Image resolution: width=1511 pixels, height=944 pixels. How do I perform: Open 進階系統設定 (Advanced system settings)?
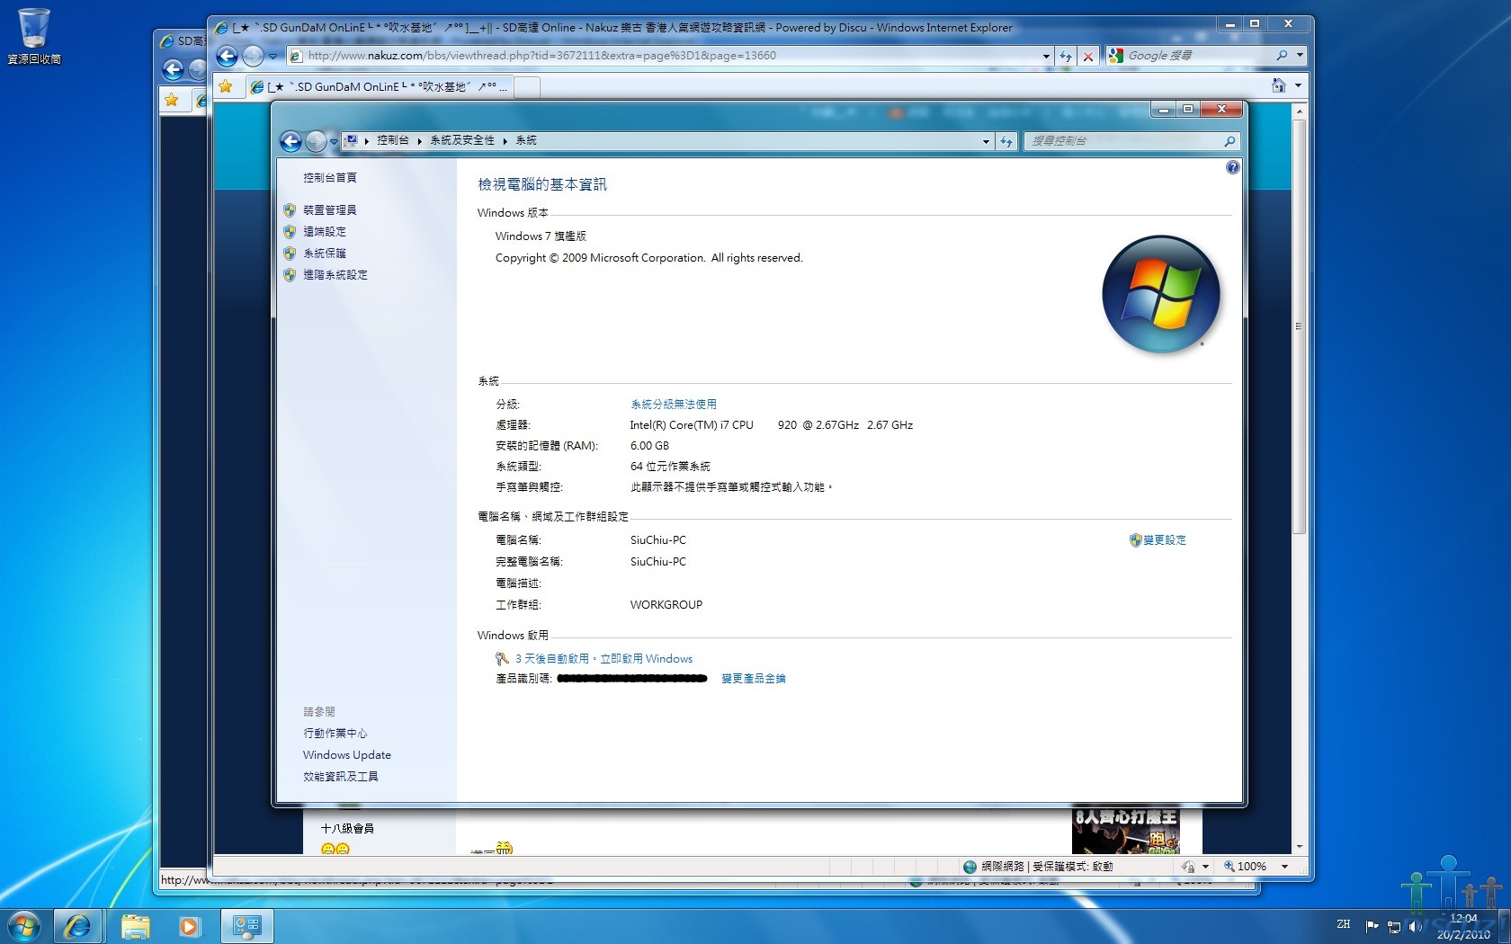pos(335,275)
